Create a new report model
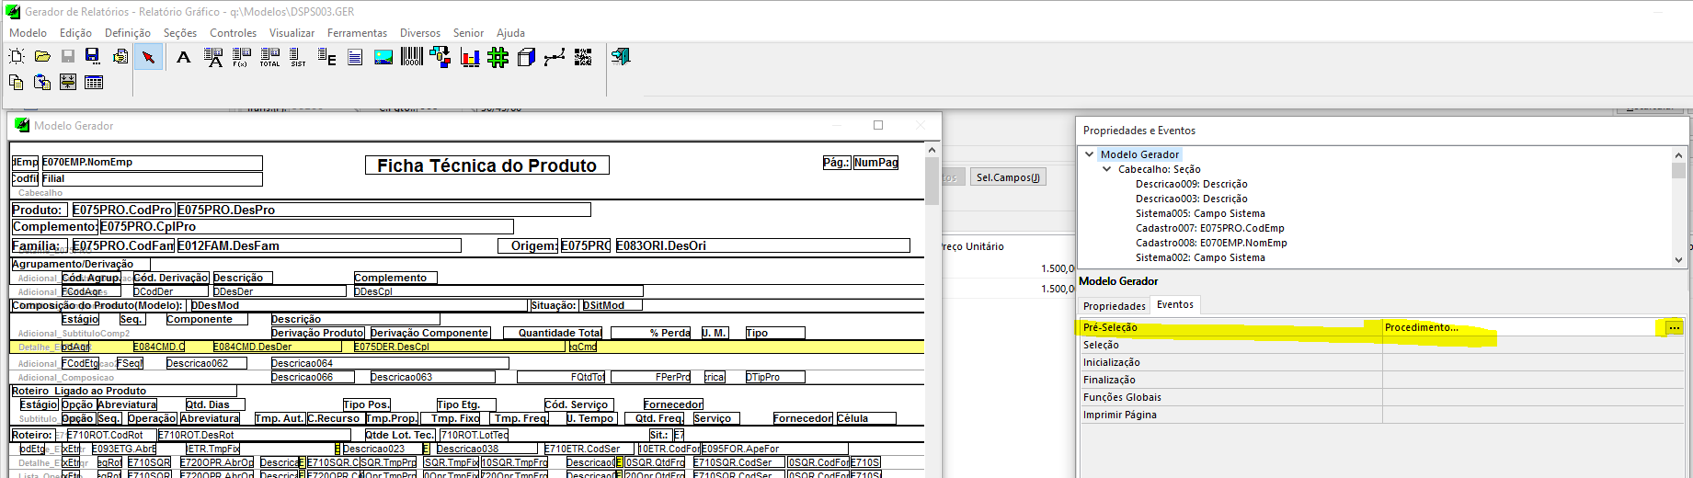The height and width of the screenshot is (478, 1693). 17,57
